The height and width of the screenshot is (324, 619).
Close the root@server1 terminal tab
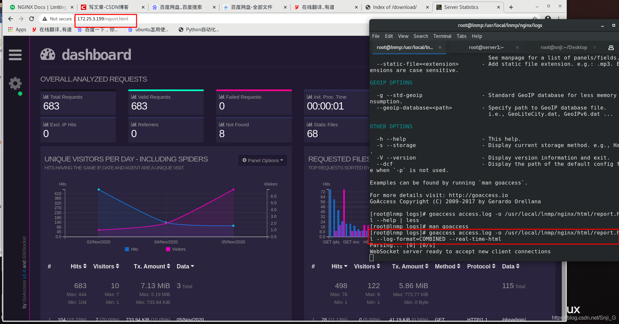coord(517,47)
